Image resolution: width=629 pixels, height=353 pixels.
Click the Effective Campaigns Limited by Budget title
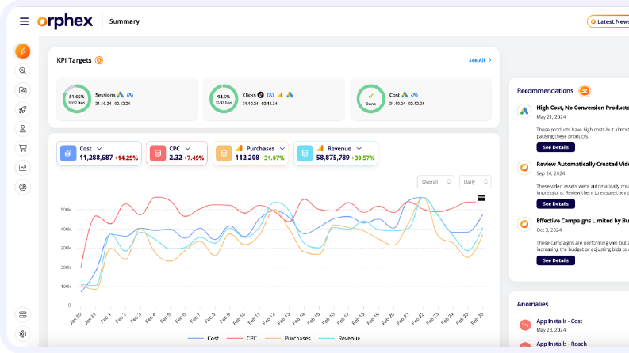pyautogui.click(x=582, y=221)
